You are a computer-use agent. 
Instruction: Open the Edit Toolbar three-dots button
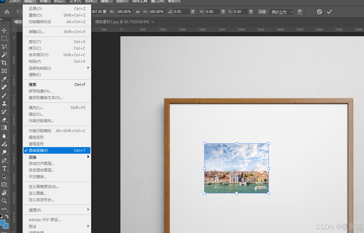4,209
